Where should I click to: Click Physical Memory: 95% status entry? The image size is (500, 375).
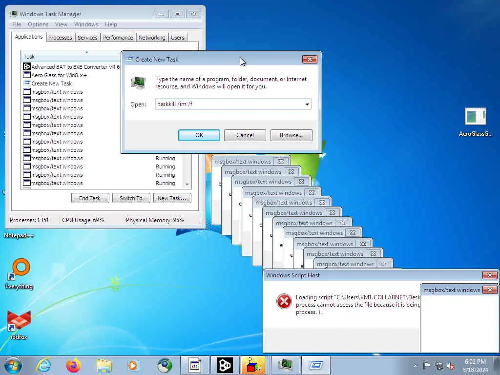coord(155,220)
